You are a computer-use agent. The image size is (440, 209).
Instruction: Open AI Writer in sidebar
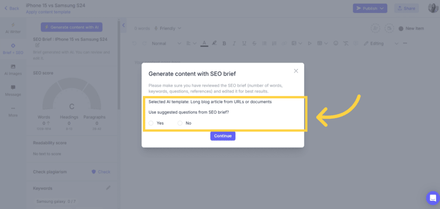(x=13, y=28)
